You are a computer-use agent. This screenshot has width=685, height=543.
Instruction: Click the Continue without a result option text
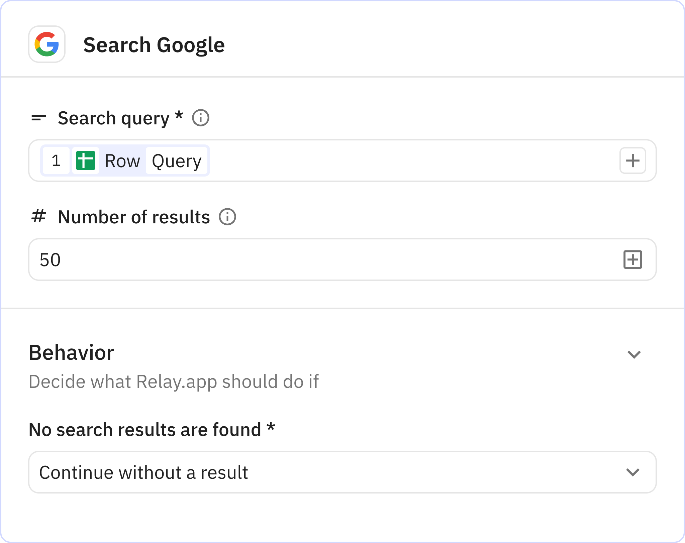coord(144,472)
